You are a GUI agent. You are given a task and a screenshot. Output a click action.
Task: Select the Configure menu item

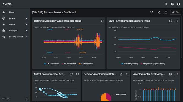[13, 31]
